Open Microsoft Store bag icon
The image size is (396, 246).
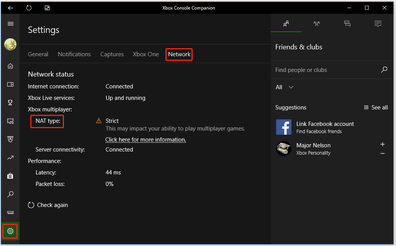click(x=10, y=176)
